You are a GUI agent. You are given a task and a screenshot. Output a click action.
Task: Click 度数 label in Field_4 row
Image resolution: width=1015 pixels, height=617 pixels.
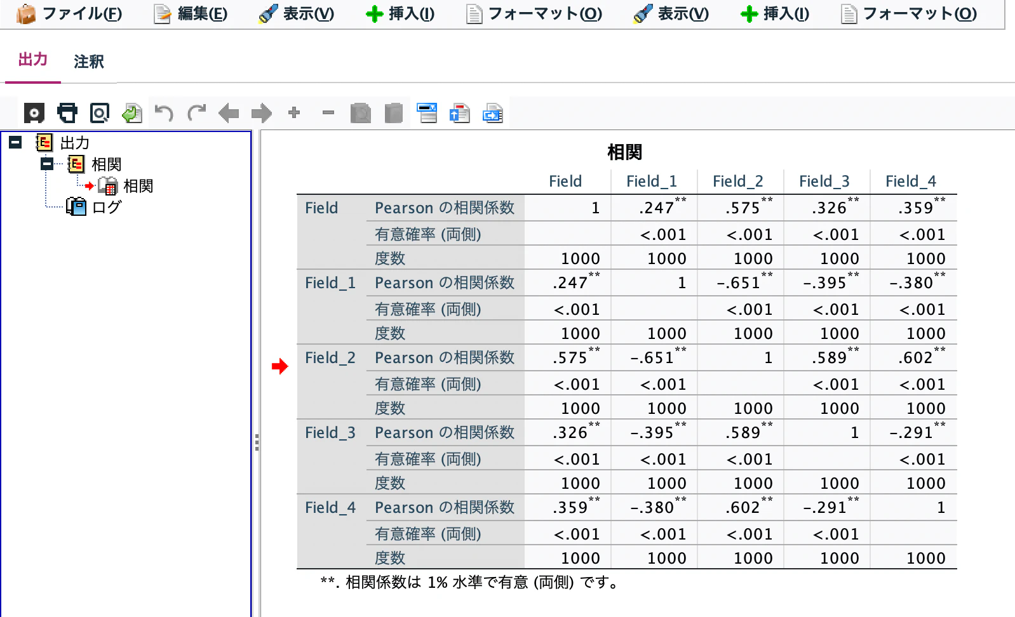[x=390, y=558]
